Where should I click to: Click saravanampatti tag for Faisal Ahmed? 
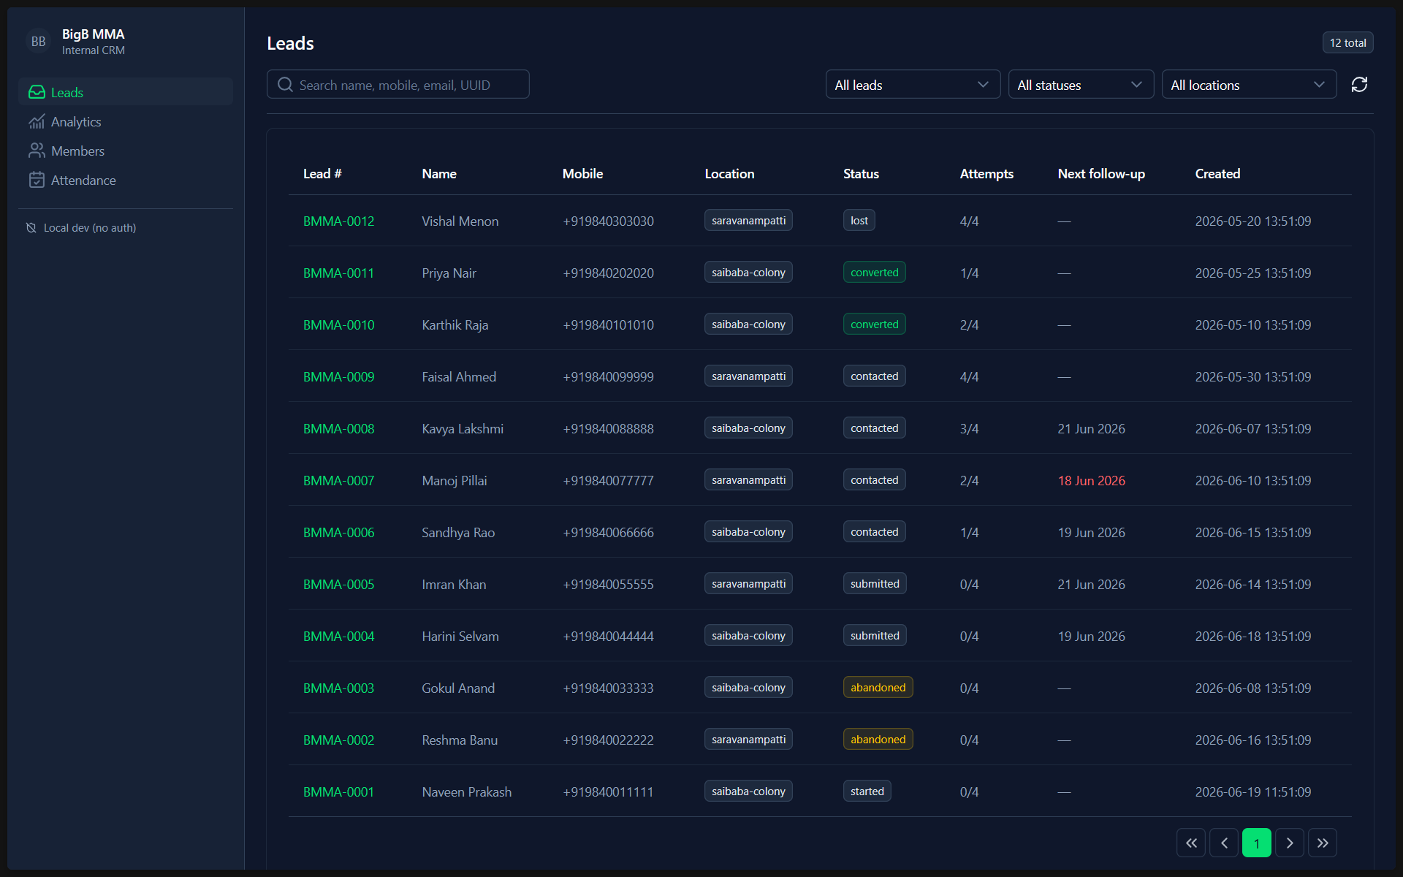coord(748,376)
